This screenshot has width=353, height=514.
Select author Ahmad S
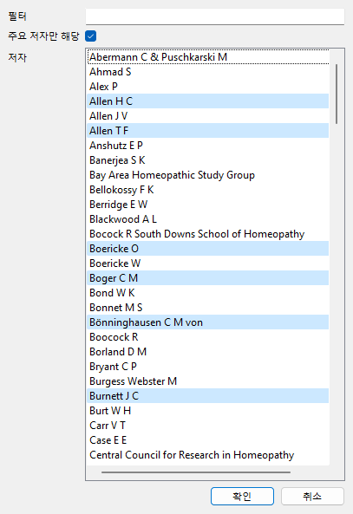tap(208, 72)
